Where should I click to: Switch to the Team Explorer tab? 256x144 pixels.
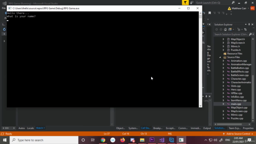[x=234, y=128]
